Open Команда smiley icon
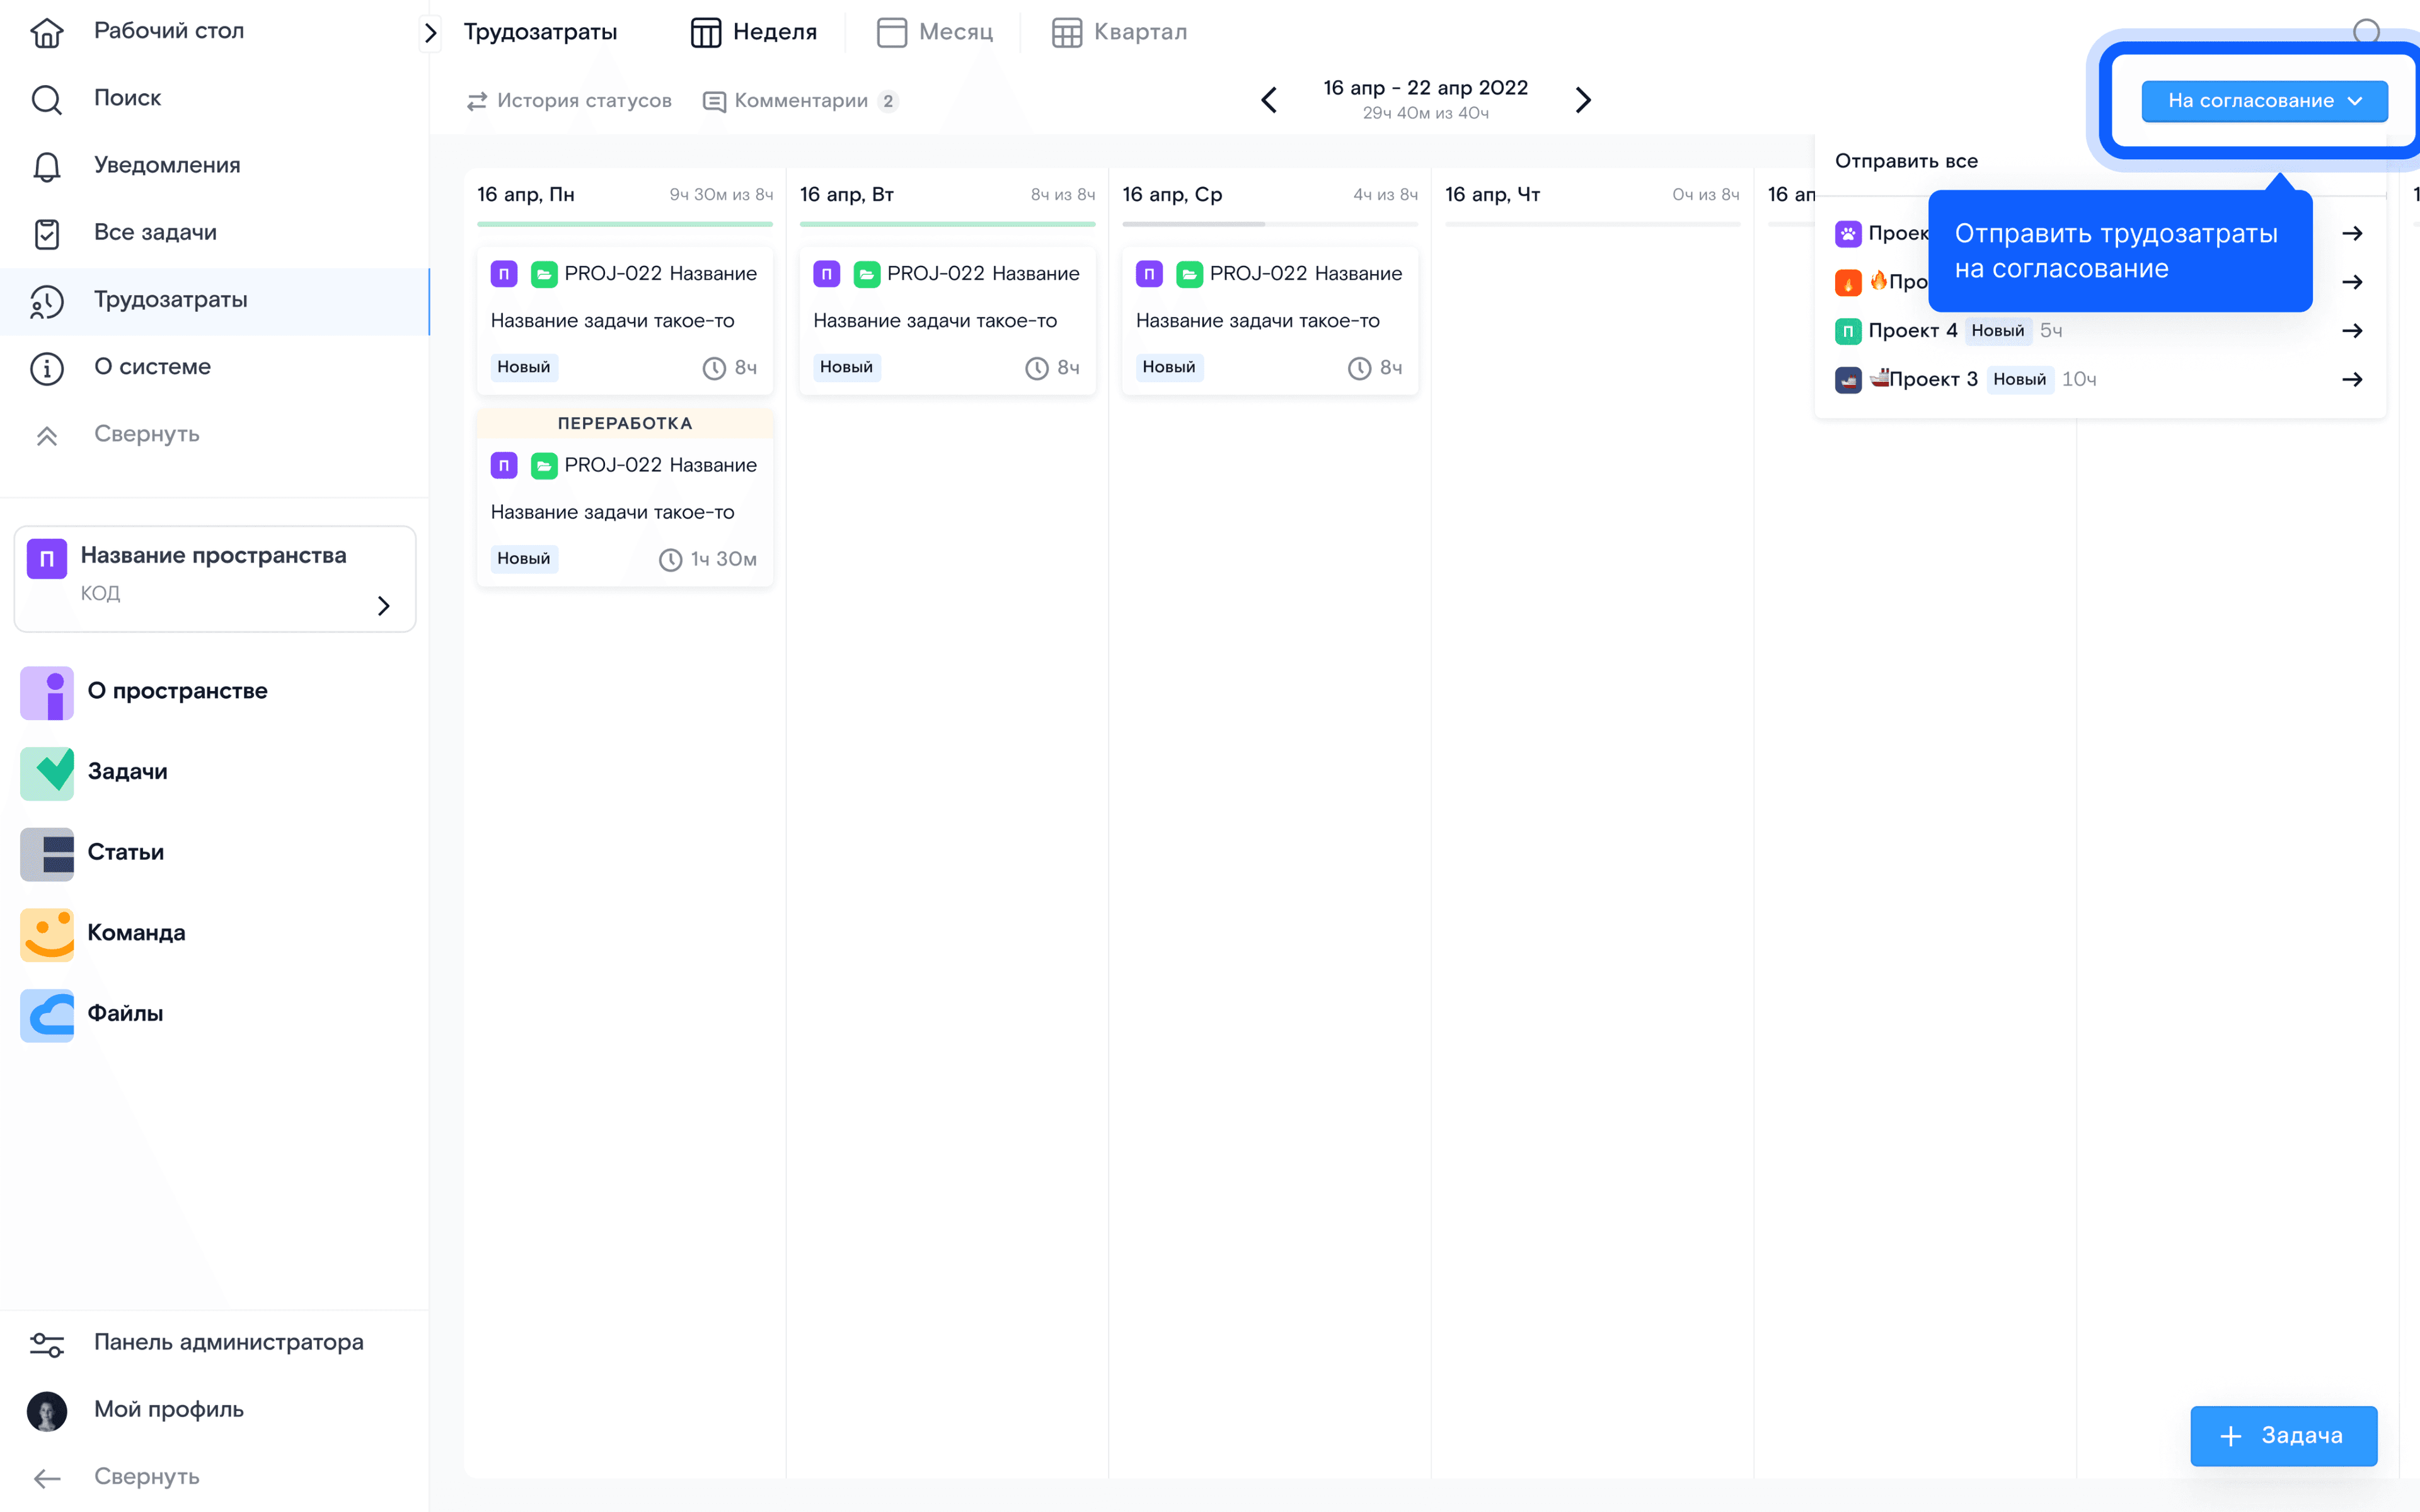The height and width of the screenshot is (1512, 2420). coord(47,934)
